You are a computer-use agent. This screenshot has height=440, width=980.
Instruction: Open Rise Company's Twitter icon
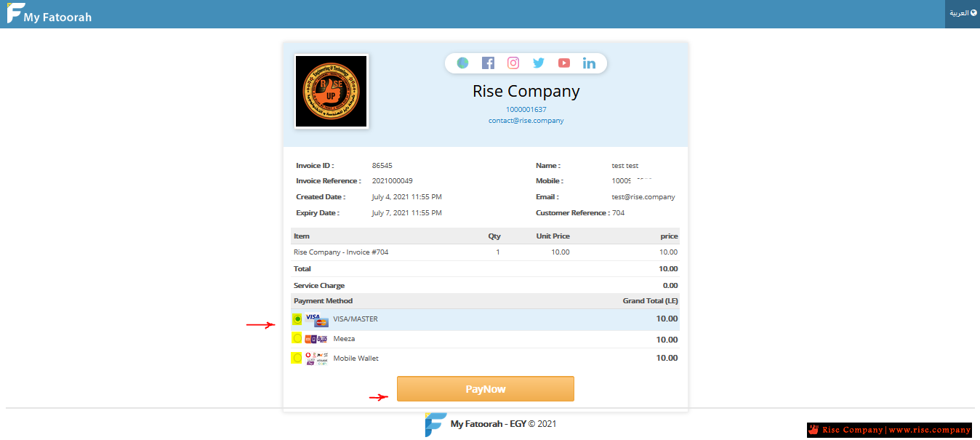point(539,63)
